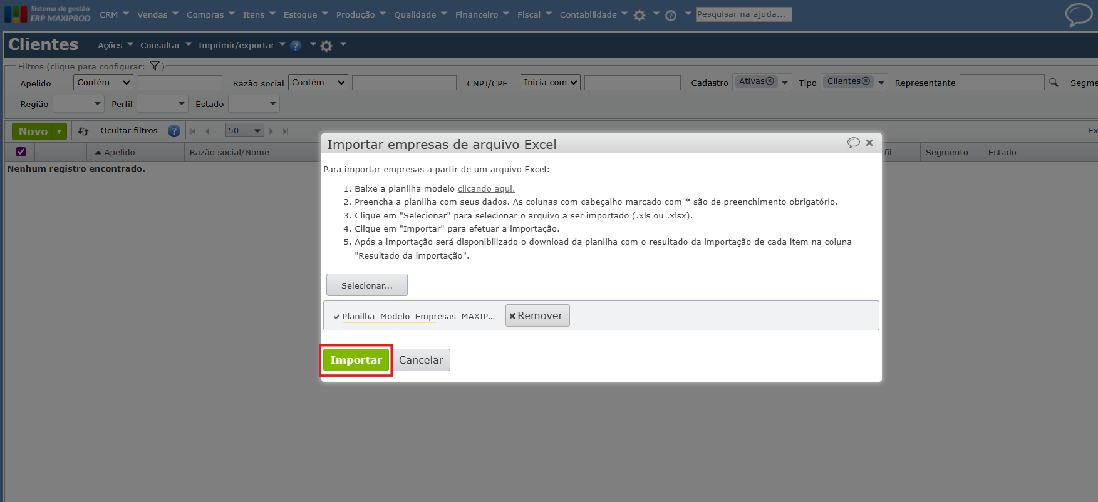Image resolution: width=1098 pixels, height=502 pixels.
Task: Expand the Tipo filter dropdown arrow
Action: coord(881,83)
